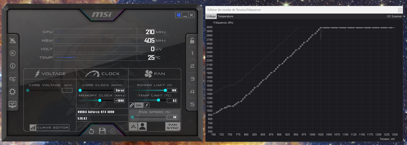Click the Fan Speed value field
This screenshot has width=407, height=145.
coord(172,117)
